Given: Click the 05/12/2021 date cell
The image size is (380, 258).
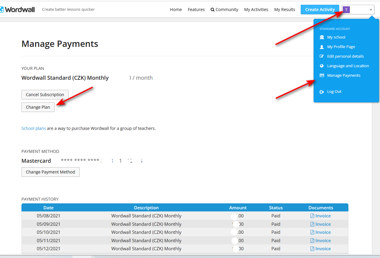Looking at the screenshot, I should (x=49, y=249).
